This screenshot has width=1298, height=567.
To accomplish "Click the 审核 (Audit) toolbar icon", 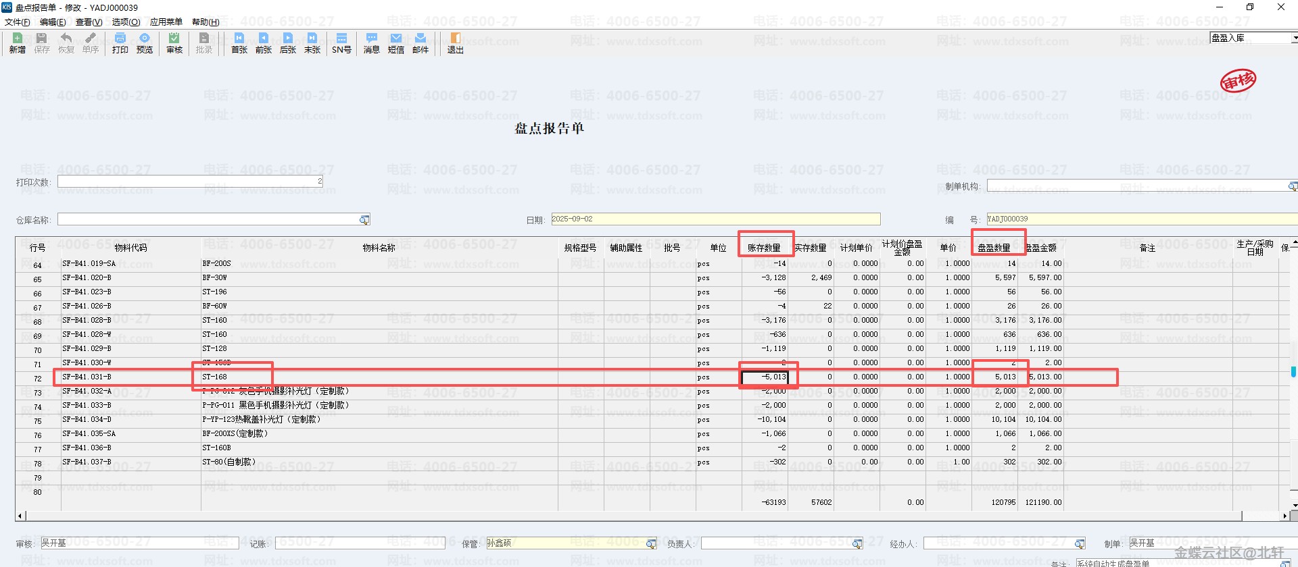I will [174, 43].
